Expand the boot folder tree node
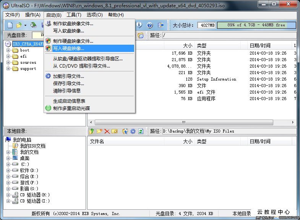Screen dimensions: 300x220 pyautogui.click(x=8, y=50)
